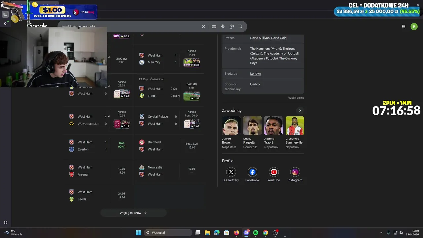Launch File Explorer from the taskbar
This screenshot has width=423, height=238.
[207, 233]
